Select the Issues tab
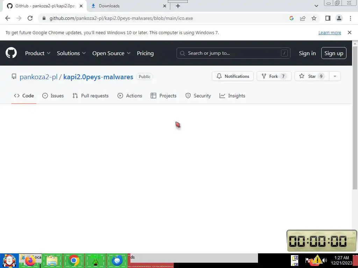 53,96
